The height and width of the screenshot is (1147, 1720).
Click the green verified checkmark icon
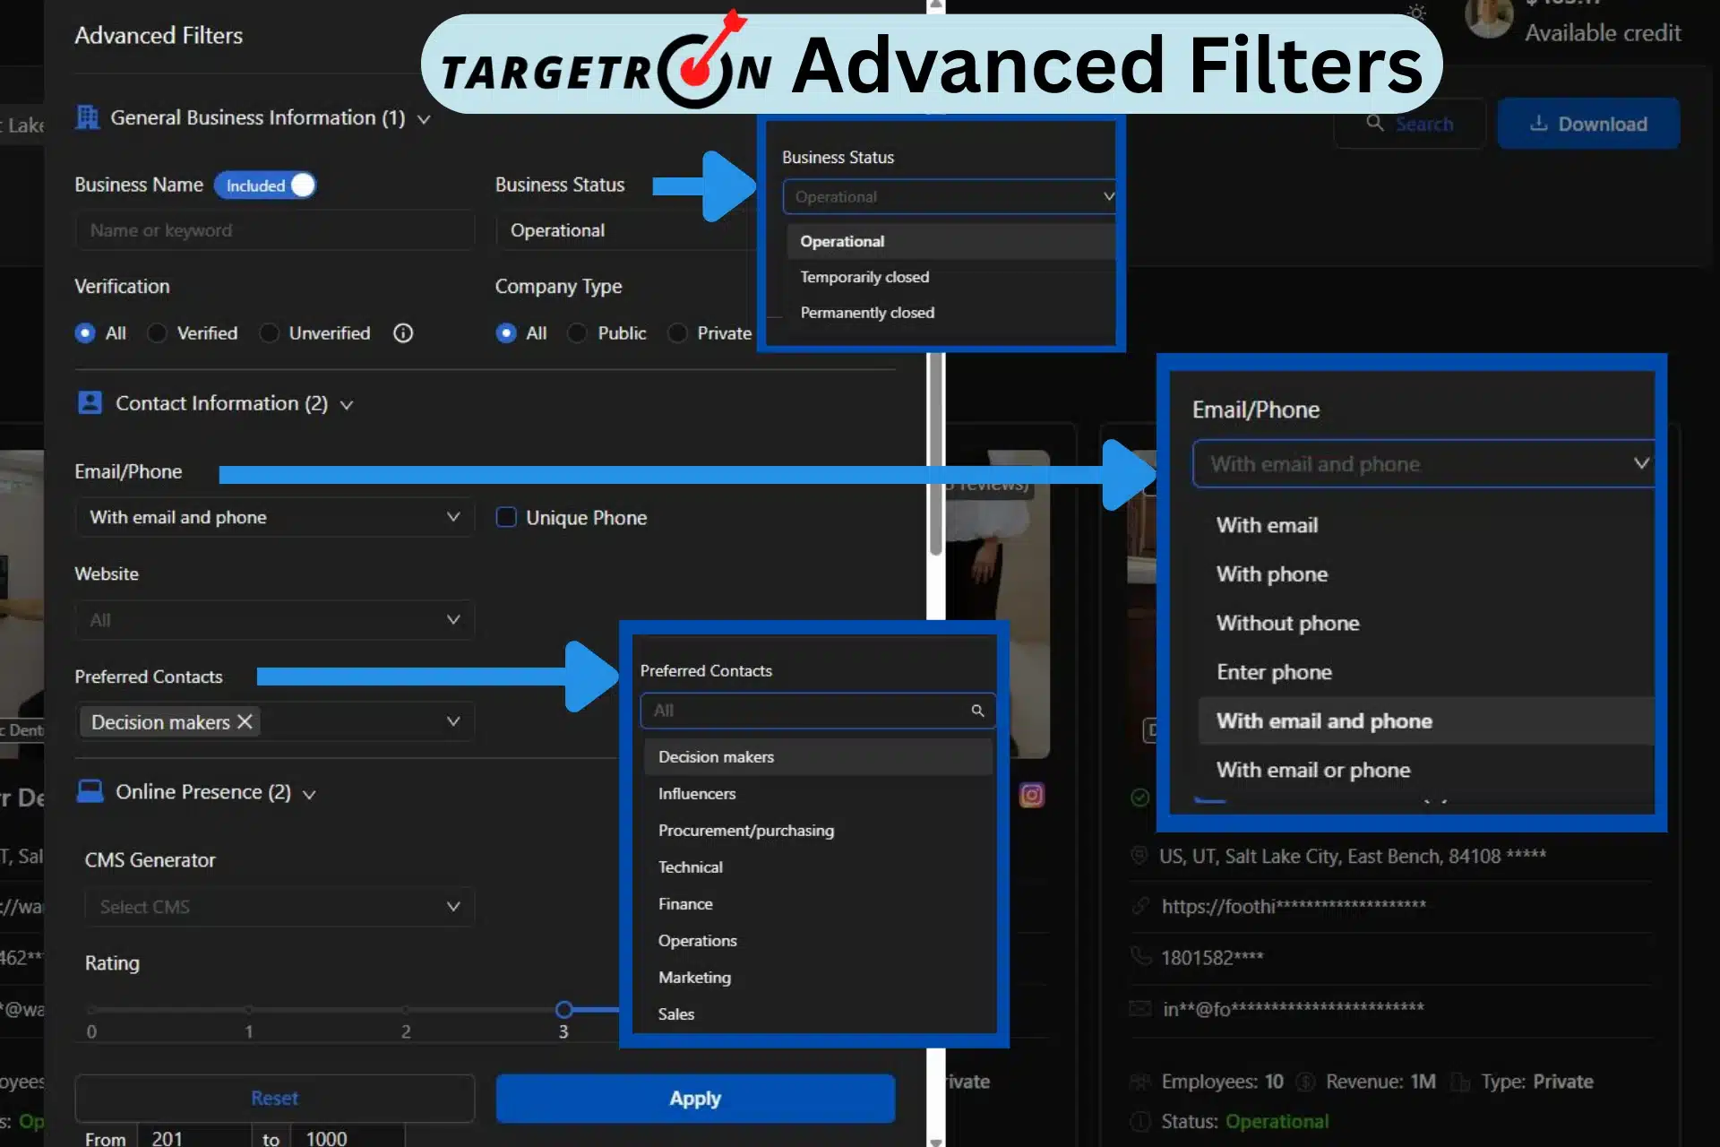click(1139, 797)
